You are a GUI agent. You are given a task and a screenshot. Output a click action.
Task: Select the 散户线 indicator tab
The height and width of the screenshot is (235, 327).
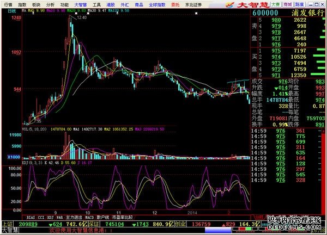103,218
